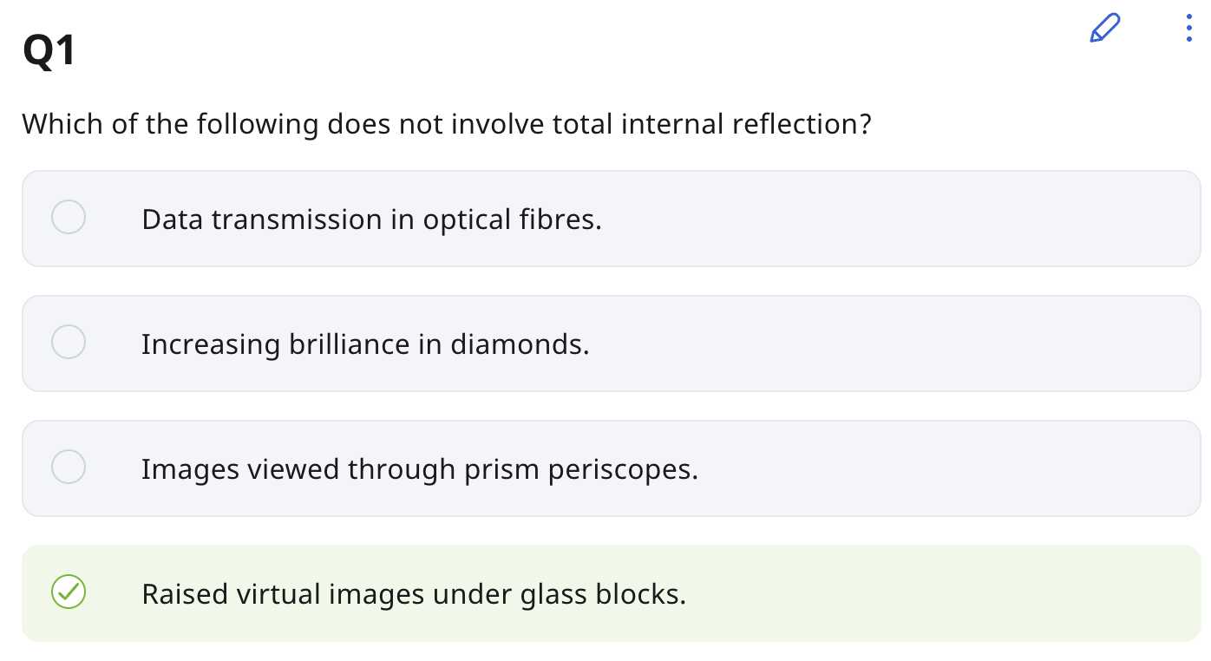Click the green checkmark icon
This screenshot has height=661, width=1211.
(x=69, y=592)
